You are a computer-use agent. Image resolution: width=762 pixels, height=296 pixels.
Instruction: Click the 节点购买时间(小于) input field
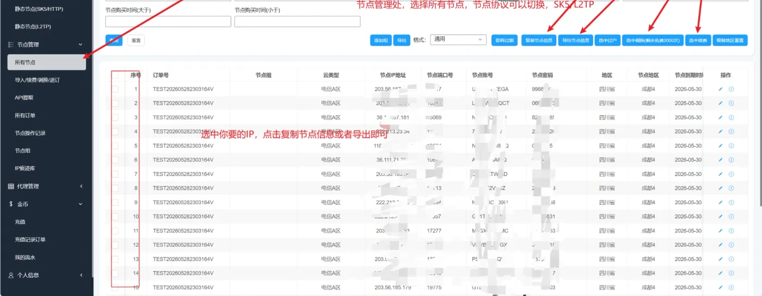pos(297,22)
